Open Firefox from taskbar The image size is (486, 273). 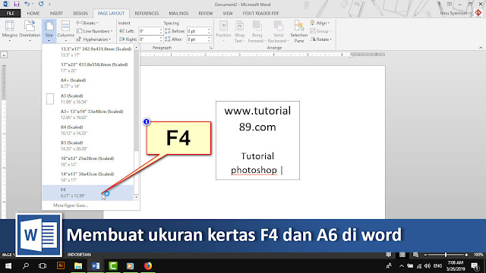[x=148, y=265]
